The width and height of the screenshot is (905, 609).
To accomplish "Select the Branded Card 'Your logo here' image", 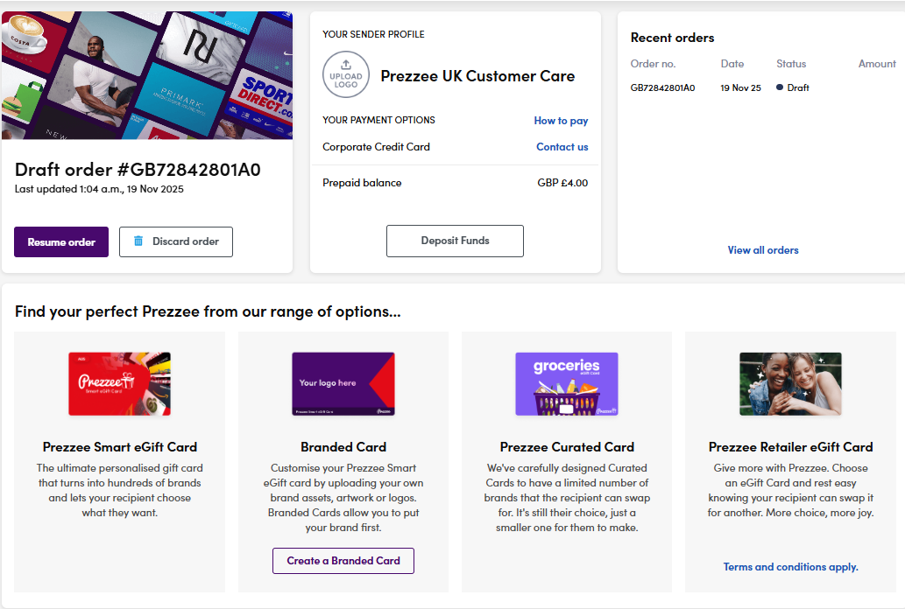I will click(x=343, y=384).
